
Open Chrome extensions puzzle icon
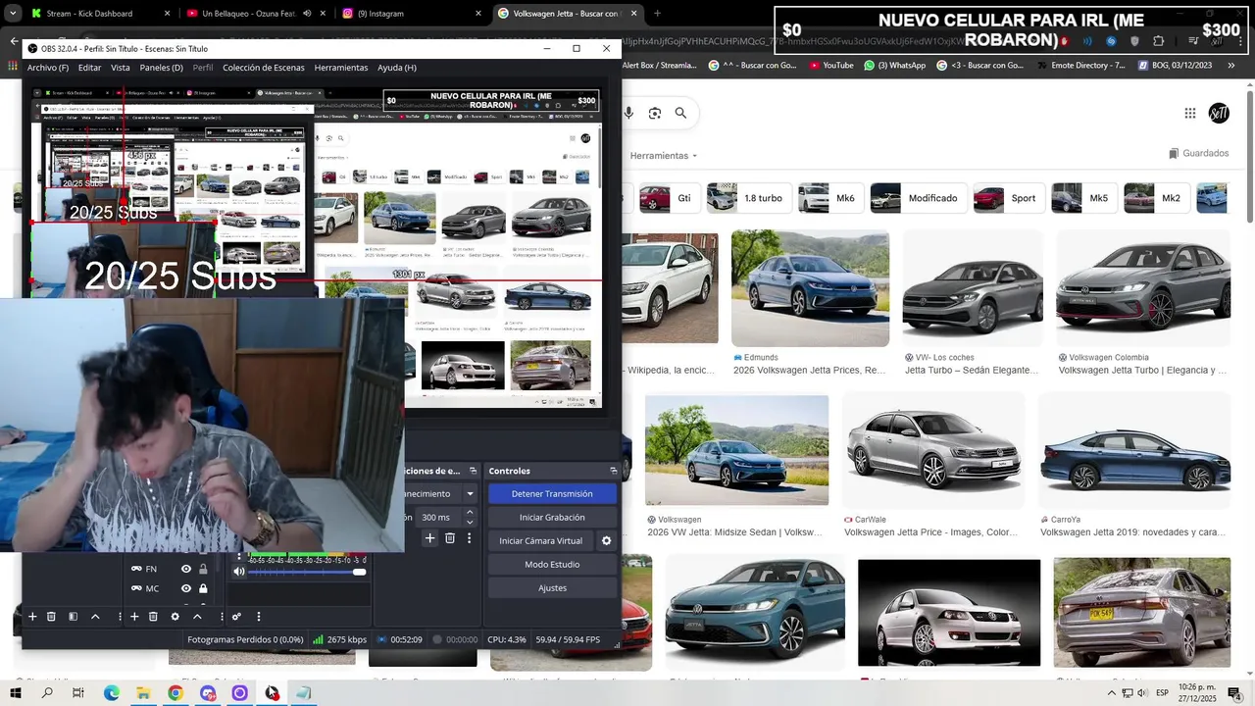(1159, 41)
